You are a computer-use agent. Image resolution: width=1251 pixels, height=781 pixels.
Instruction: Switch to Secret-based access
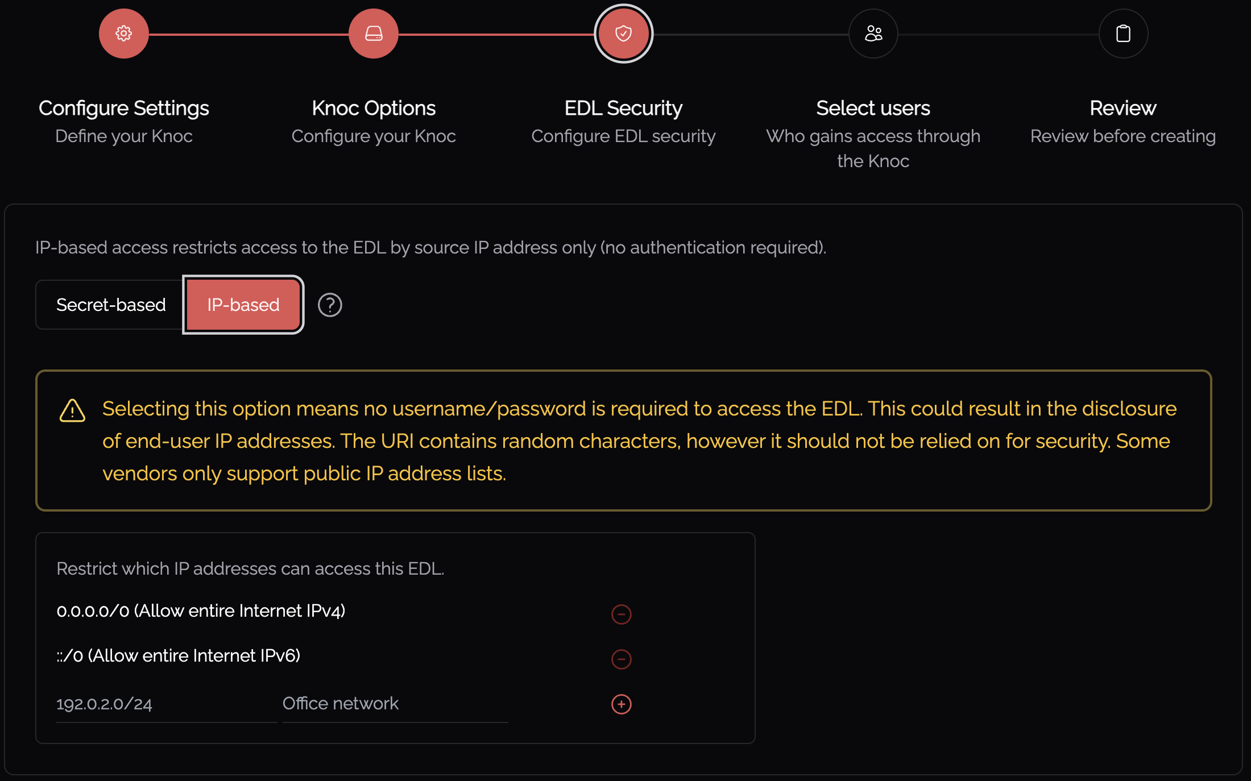111,305
